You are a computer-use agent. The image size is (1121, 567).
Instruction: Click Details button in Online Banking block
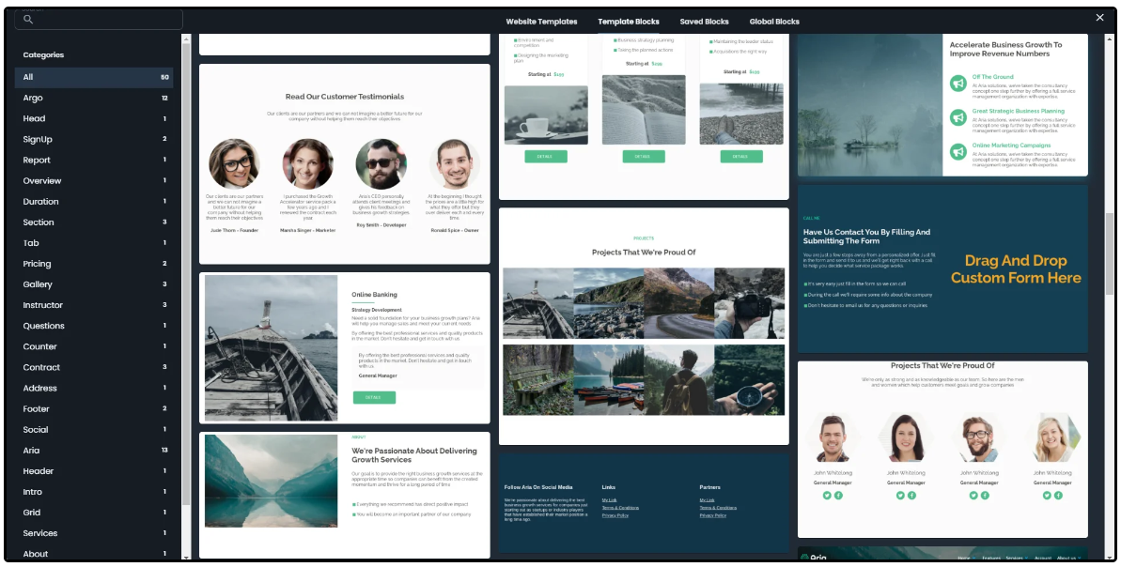tap(374, 398)
